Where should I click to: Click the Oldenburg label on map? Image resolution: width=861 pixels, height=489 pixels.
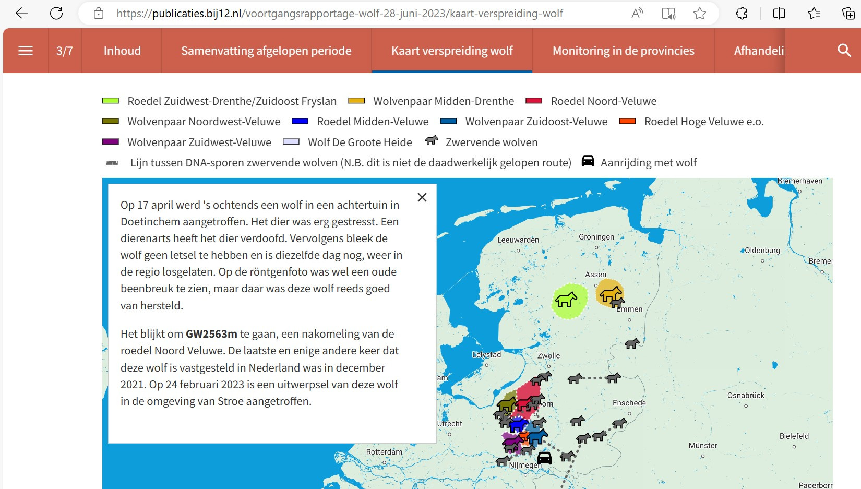pyautogui.click(x=762, y=251)
